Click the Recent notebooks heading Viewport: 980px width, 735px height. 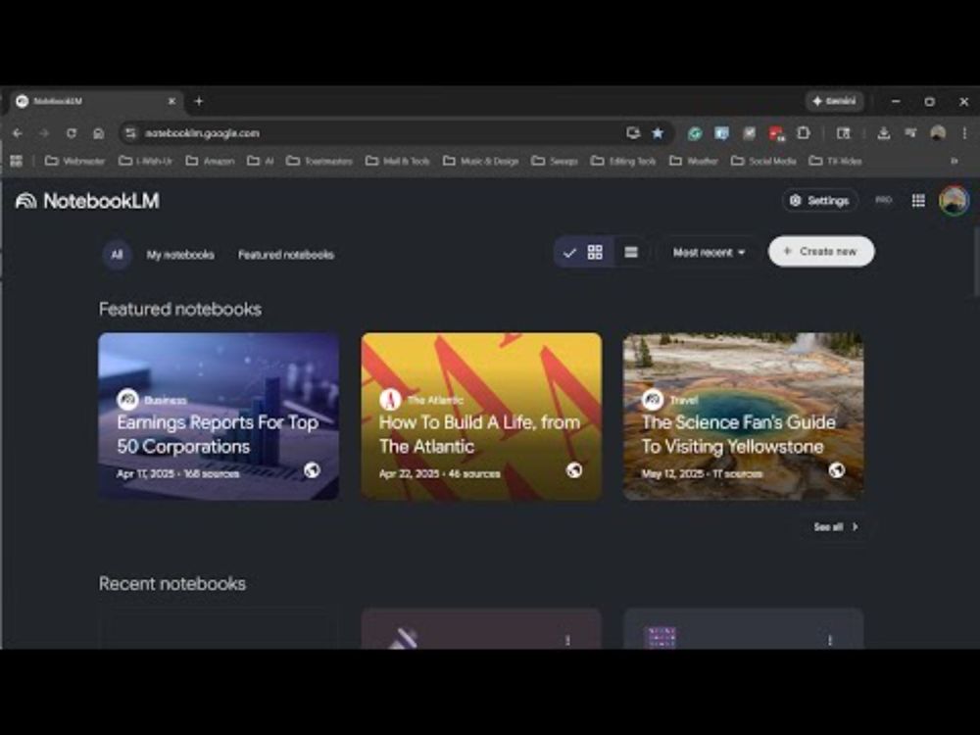coord(172,584)
